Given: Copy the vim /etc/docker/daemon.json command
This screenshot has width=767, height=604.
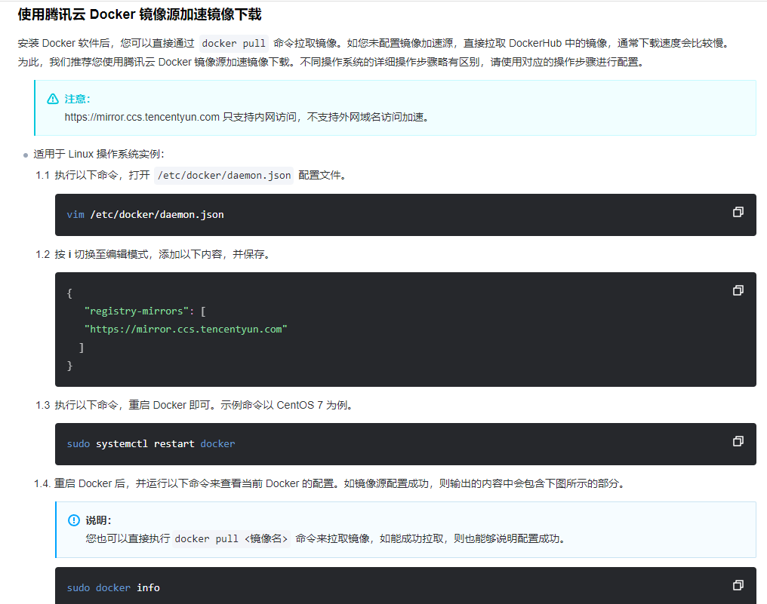Looking at the screenshot, I should pos(738,212).
